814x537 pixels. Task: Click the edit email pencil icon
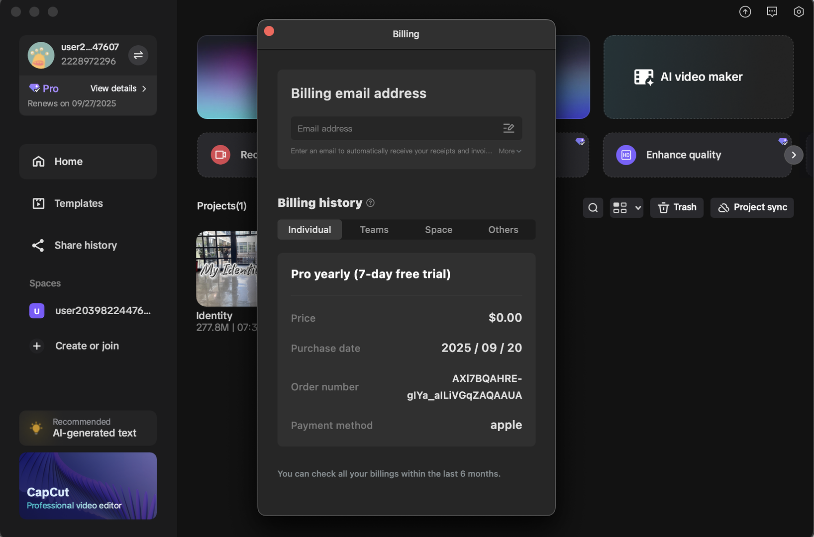[x=509, y=128]
